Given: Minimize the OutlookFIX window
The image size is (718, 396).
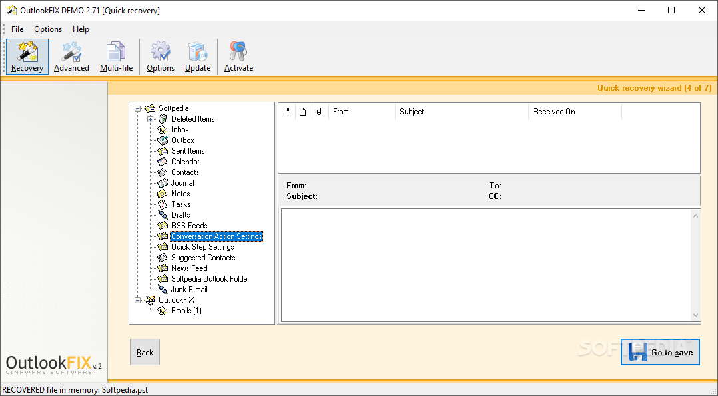Looking at the screenshot, I should (641, 10).
